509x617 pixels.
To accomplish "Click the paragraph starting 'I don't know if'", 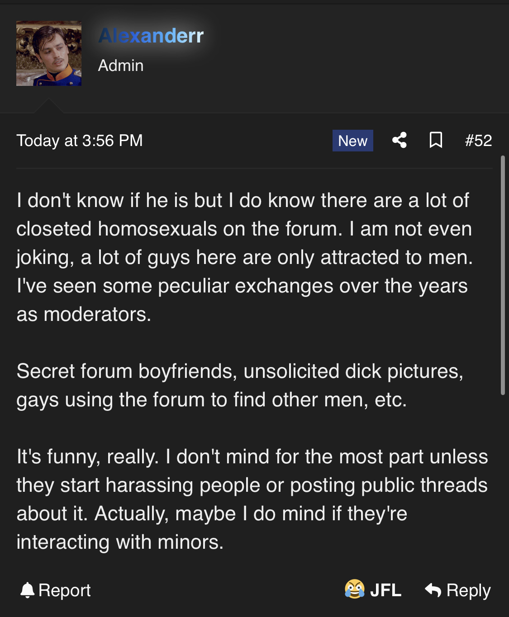I will pyautogui.click(x=245, y=257).
